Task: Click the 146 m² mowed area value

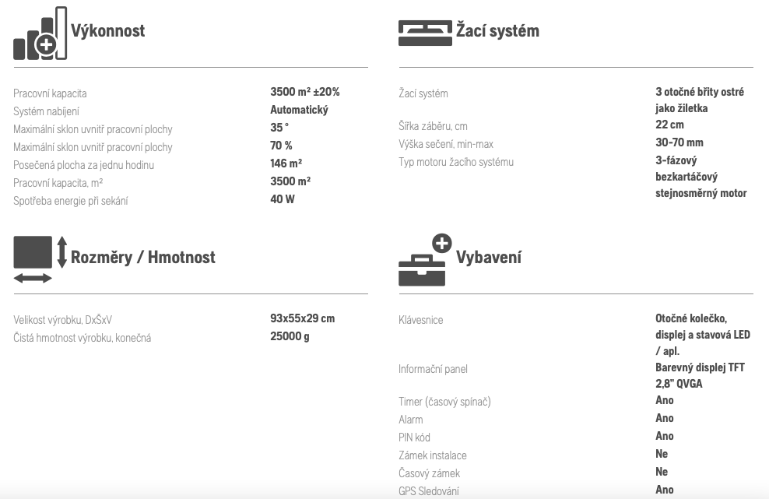Action: pos(286,163)
